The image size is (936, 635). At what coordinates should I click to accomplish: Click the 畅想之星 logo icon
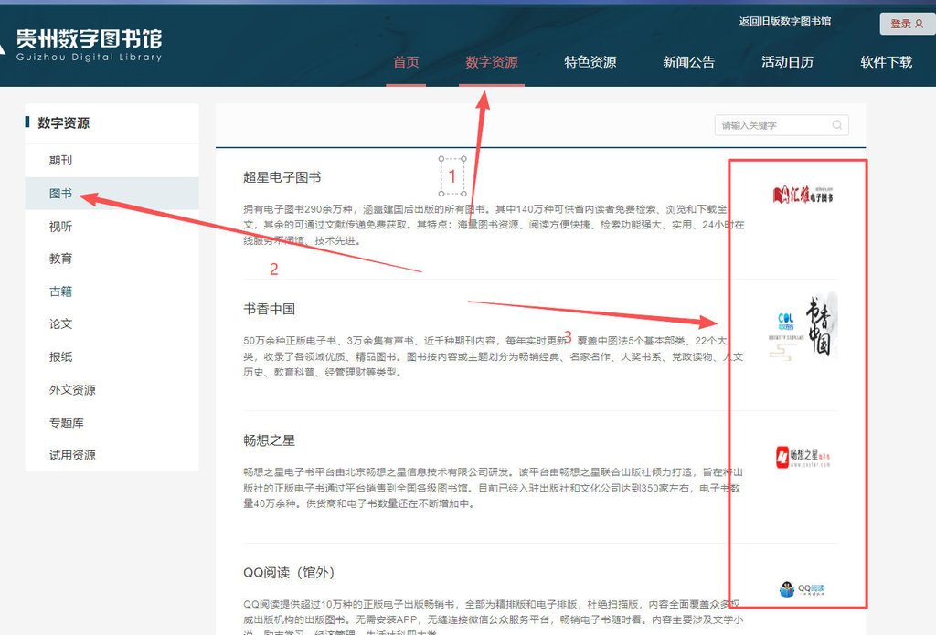(x=803, y=457)
